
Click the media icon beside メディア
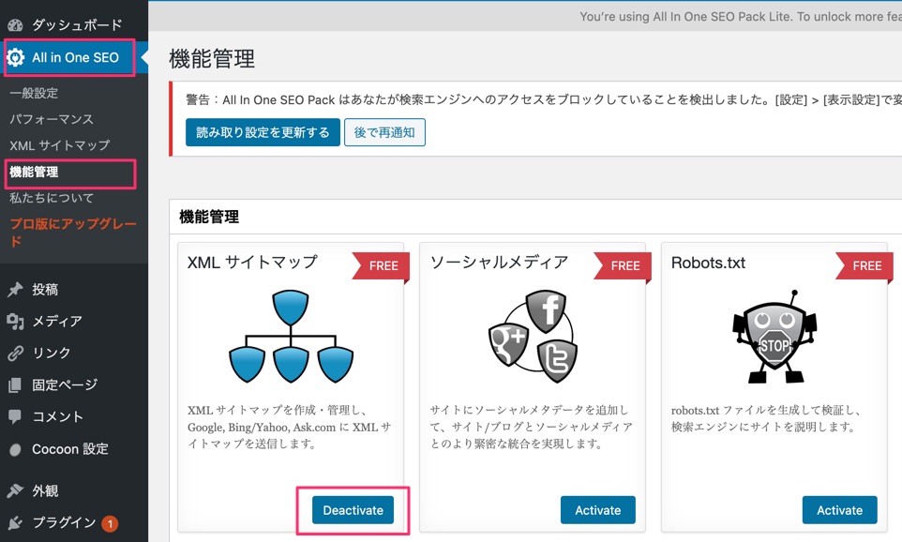[16, 321]
